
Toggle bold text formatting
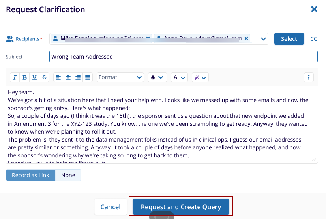coord(24,77)
